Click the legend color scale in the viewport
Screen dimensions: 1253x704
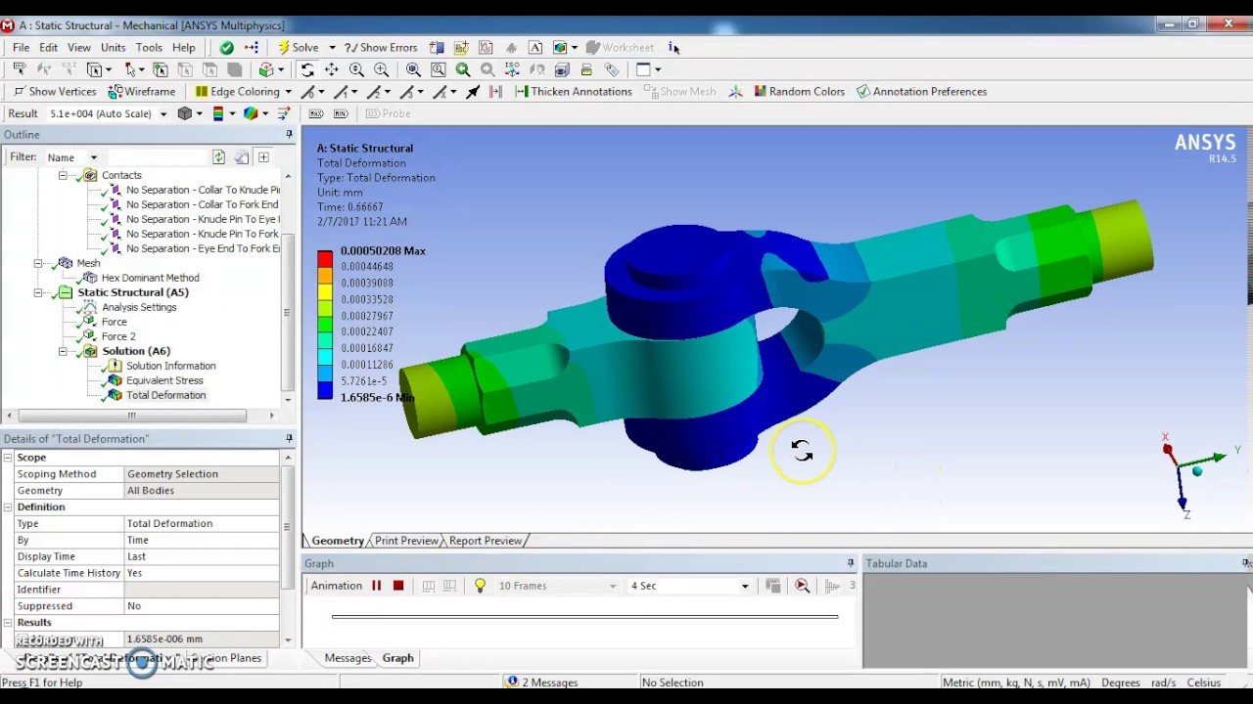[325, 323]
